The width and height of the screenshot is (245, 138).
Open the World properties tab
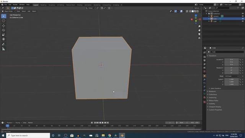tap(204, 72)
